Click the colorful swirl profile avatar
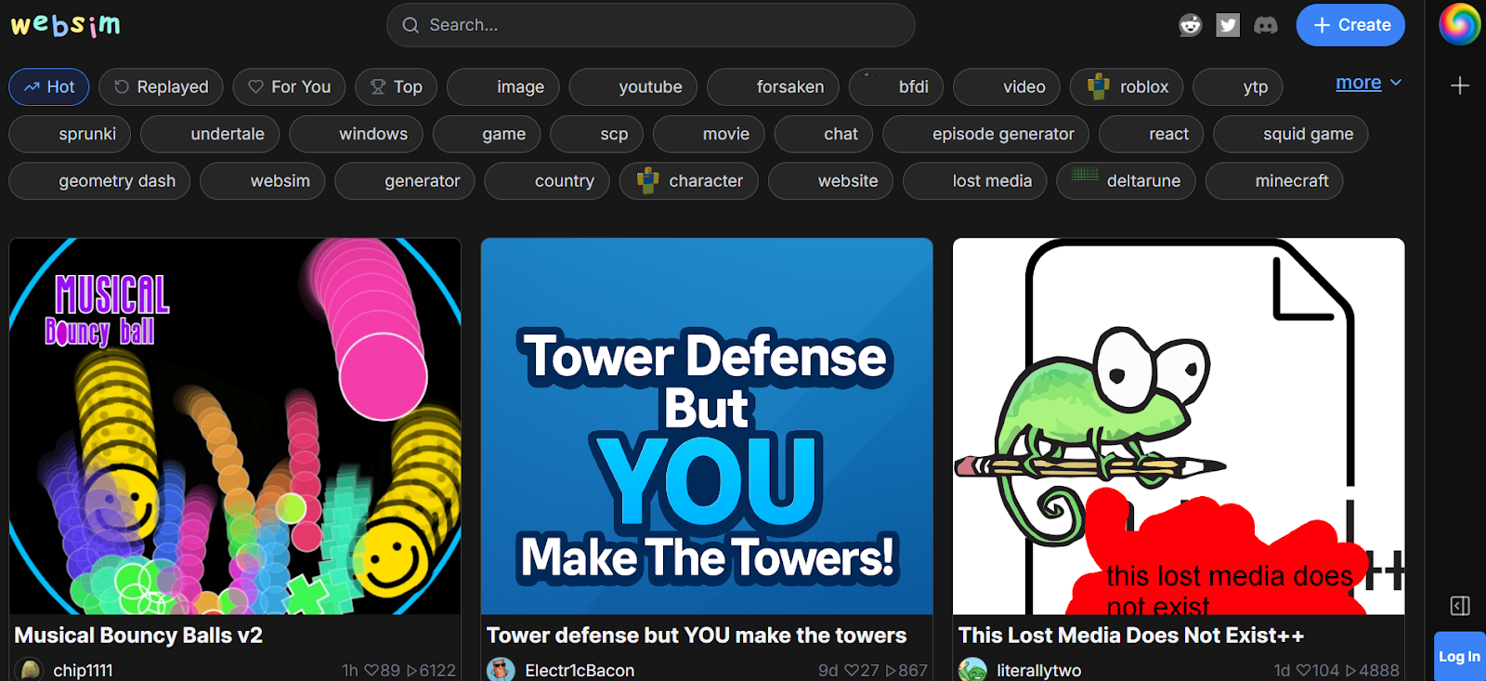The image size is (1486, 681). click(x=1459, y=23)
